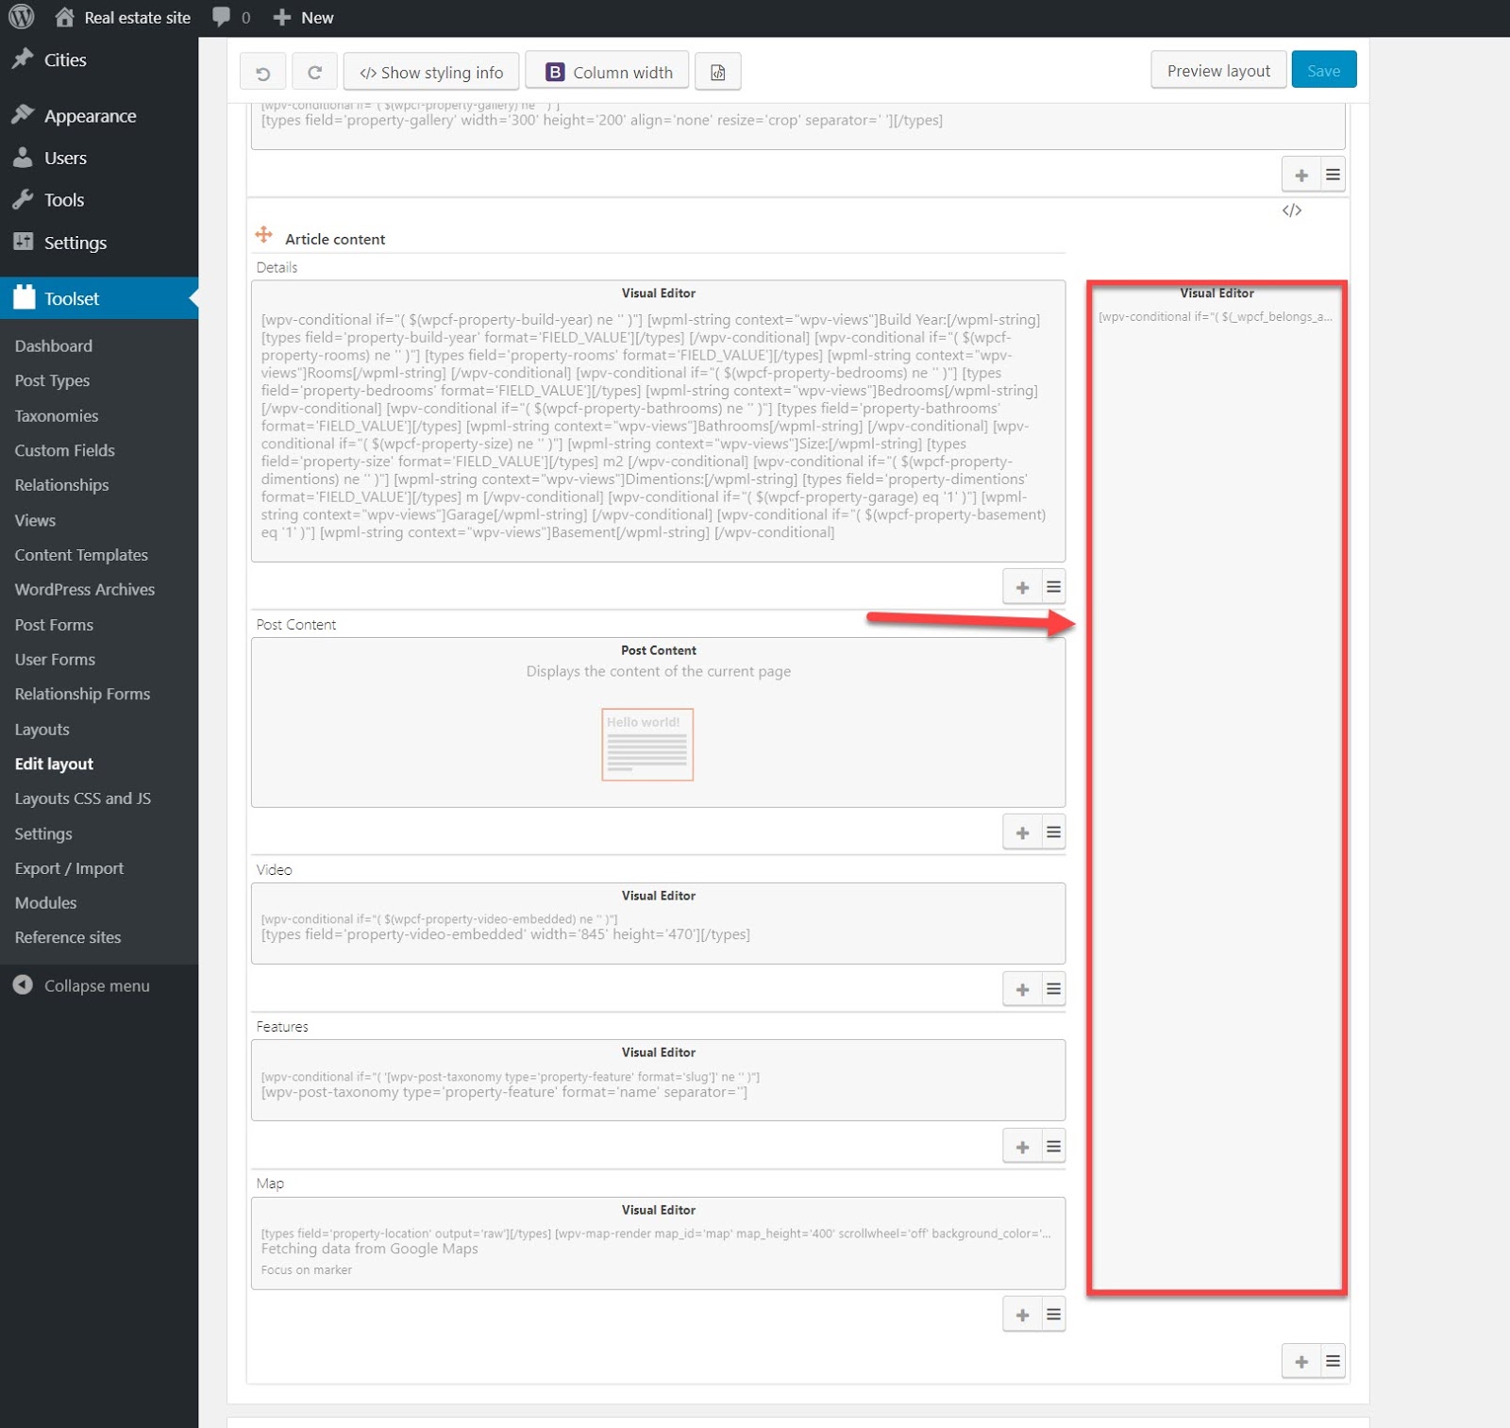Add a cell below the Details row
The width and height of the screenshot is (1510, 1428).
coord(1022,587)
